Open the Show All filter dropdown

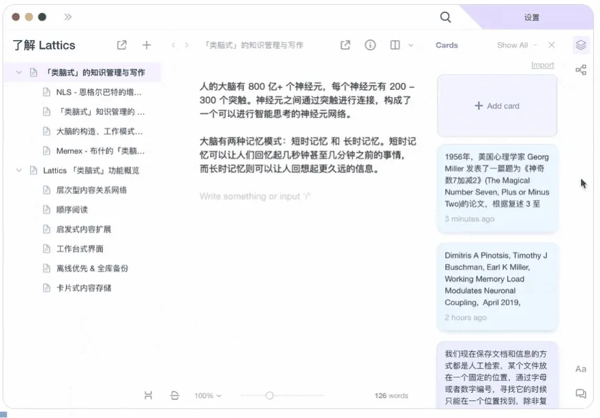click(x=517, y=45)
